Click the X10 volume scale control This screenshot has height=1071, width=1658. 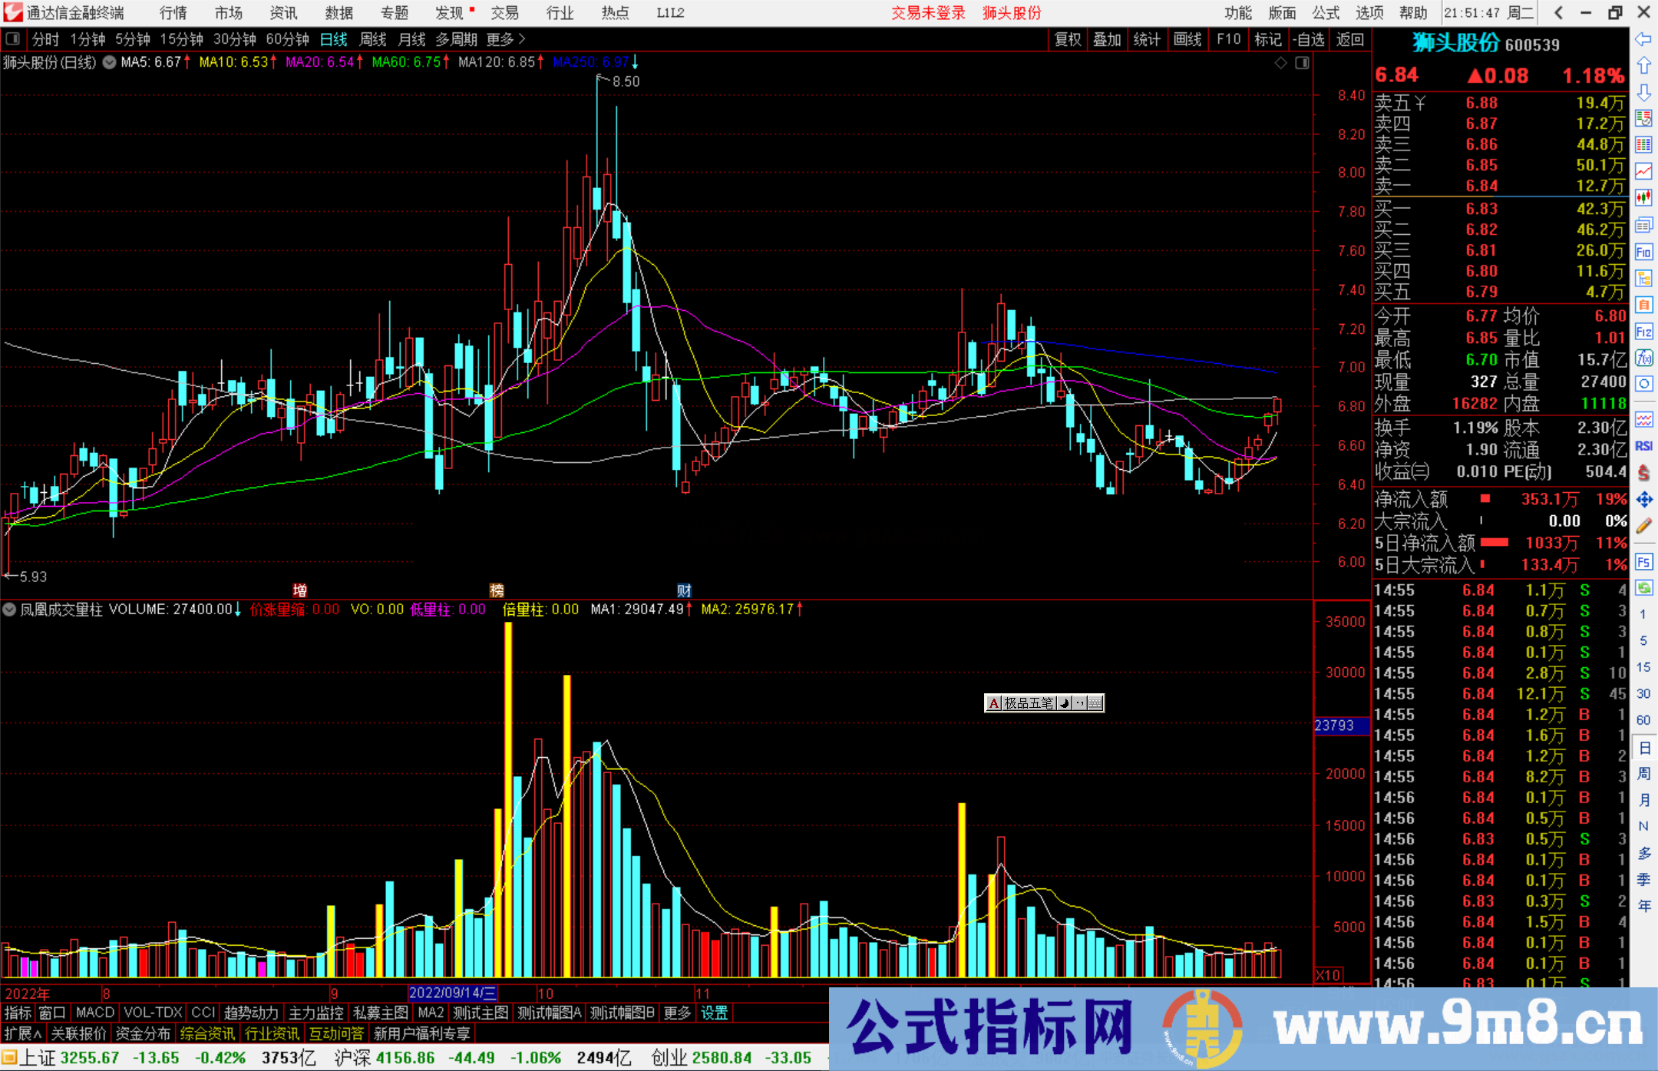[1328, 975]
